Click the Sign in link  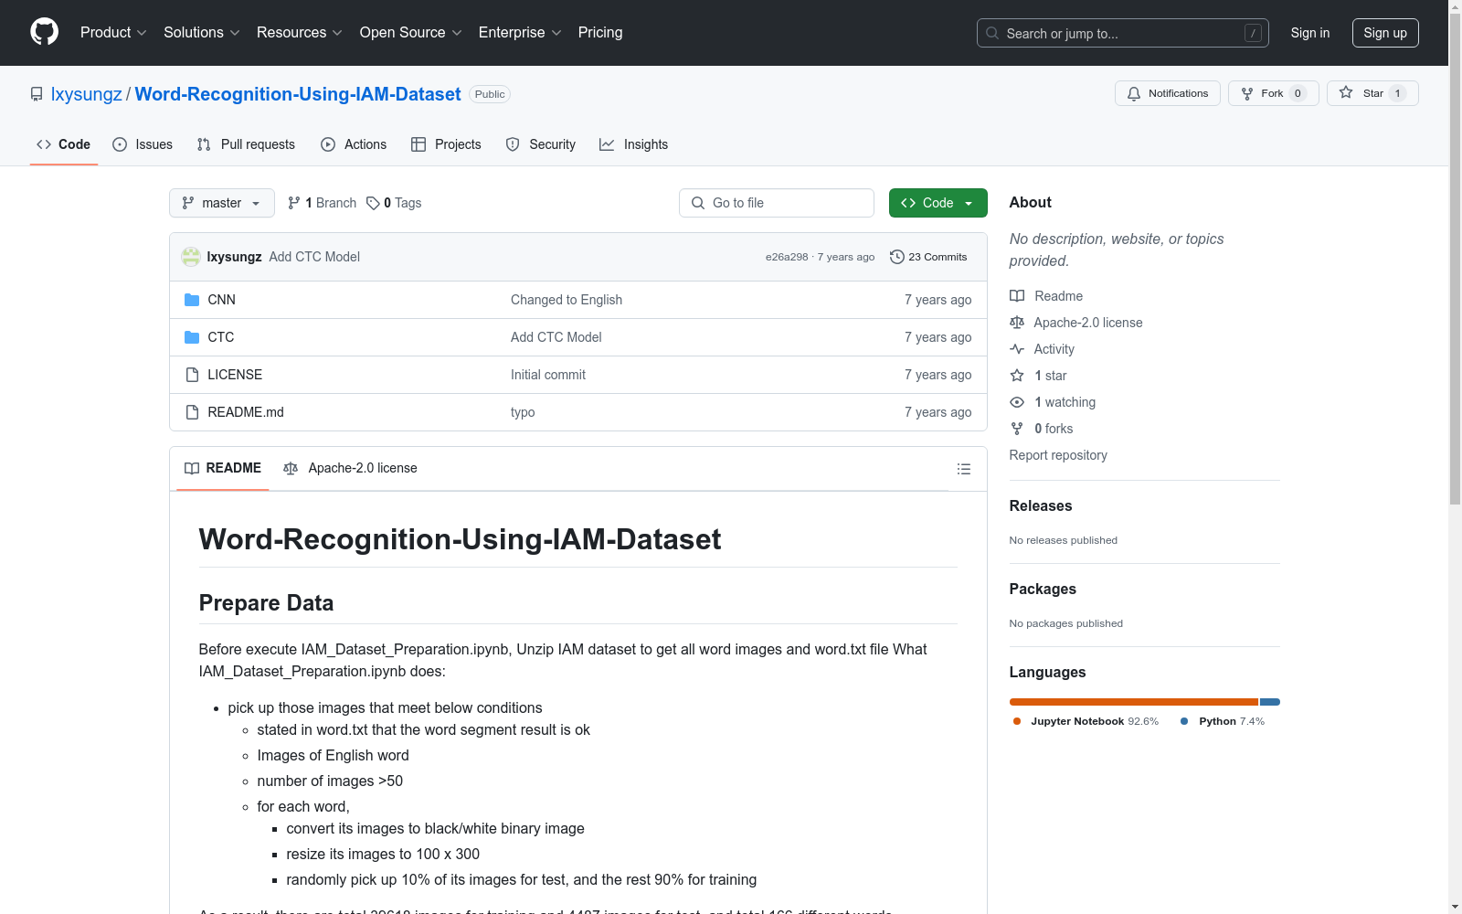coord(1310,33)
